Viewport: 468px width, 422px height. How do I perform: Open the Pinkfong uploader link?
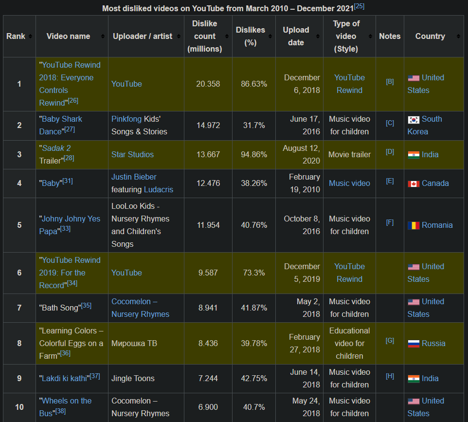[x=126, y=119]
